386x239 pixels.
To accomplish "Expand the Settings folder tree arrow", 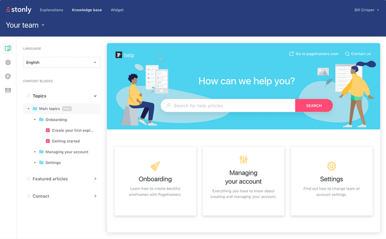I will tap(35, 163).
